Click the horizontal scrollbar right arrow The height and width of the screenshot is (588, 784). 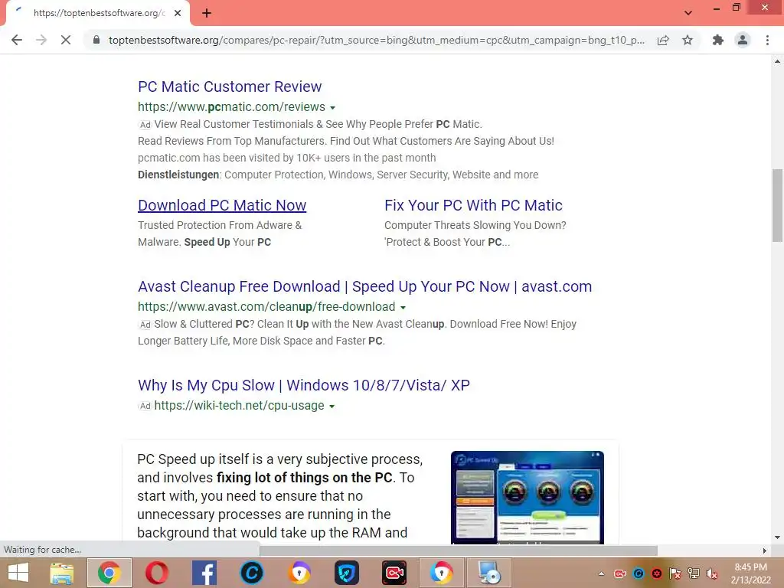tap(765, 550)
